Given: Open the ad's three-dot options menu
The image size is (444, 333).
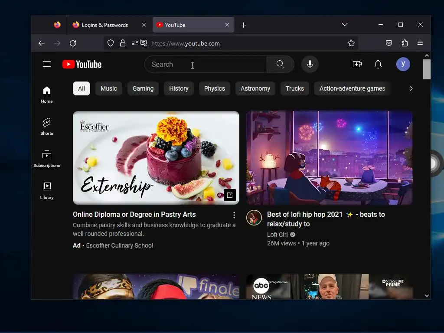Looking at the screenshot, I should point(234,215).
